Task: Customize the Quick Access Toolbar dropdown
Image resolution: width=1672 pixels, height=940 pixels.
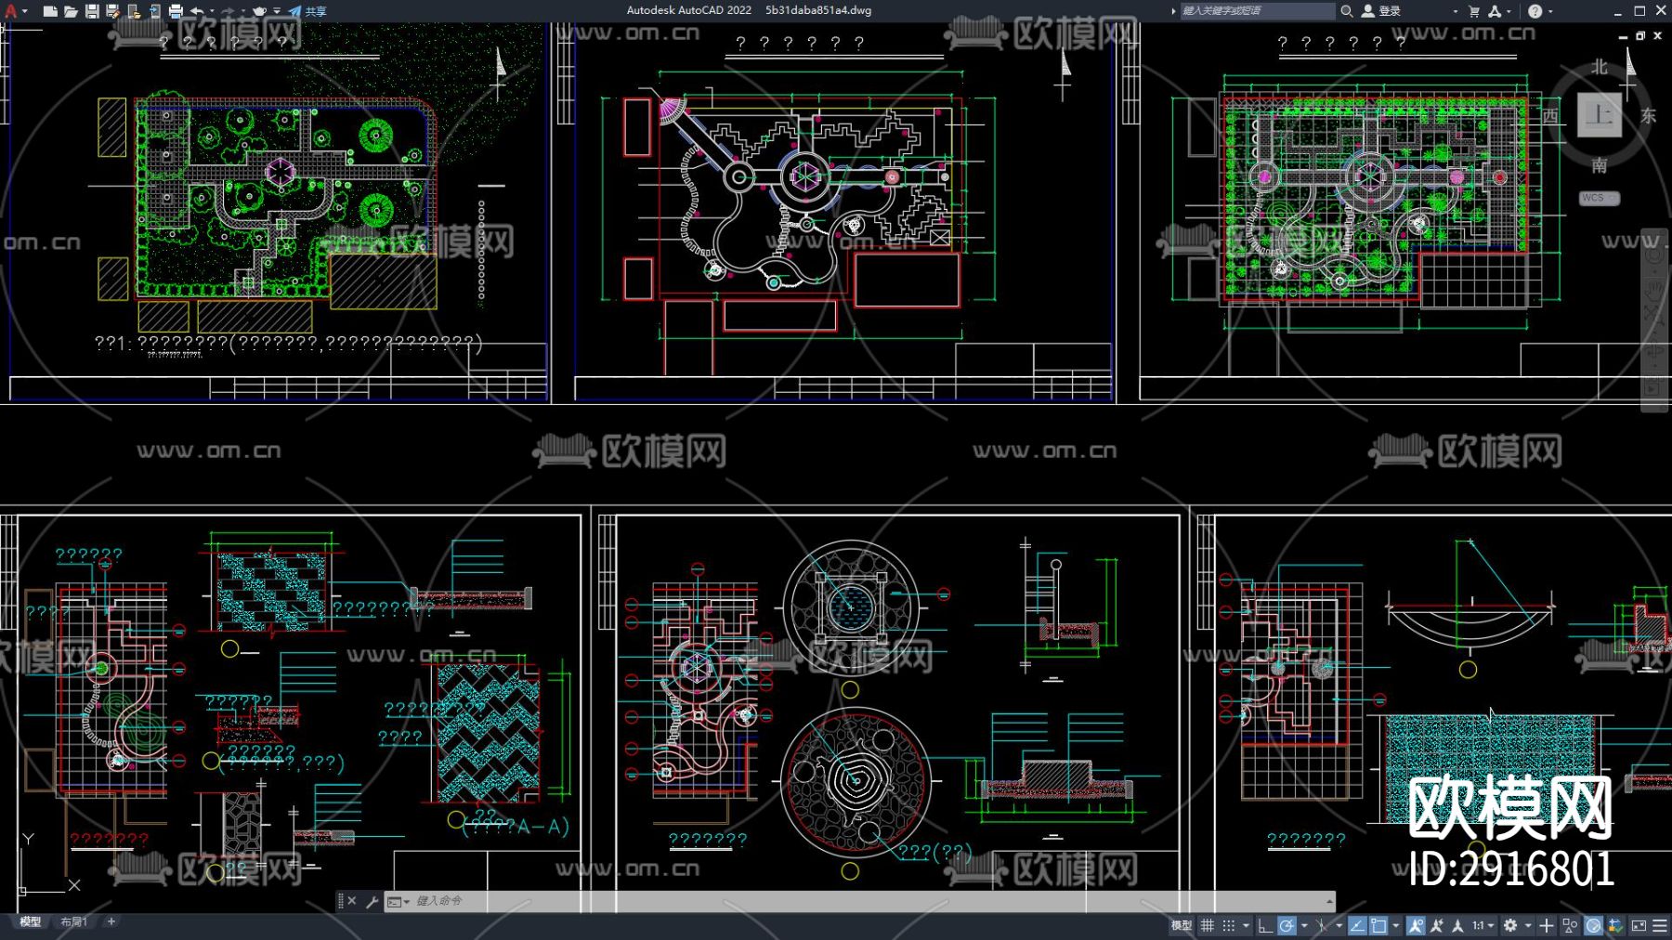Action: [277, 11]
